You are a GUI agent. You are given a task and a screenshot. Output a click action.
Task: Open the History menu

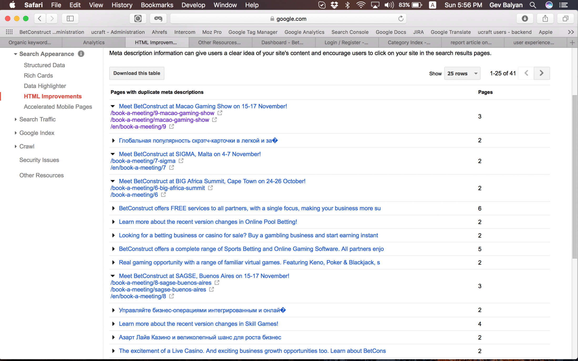click(122, 5)
